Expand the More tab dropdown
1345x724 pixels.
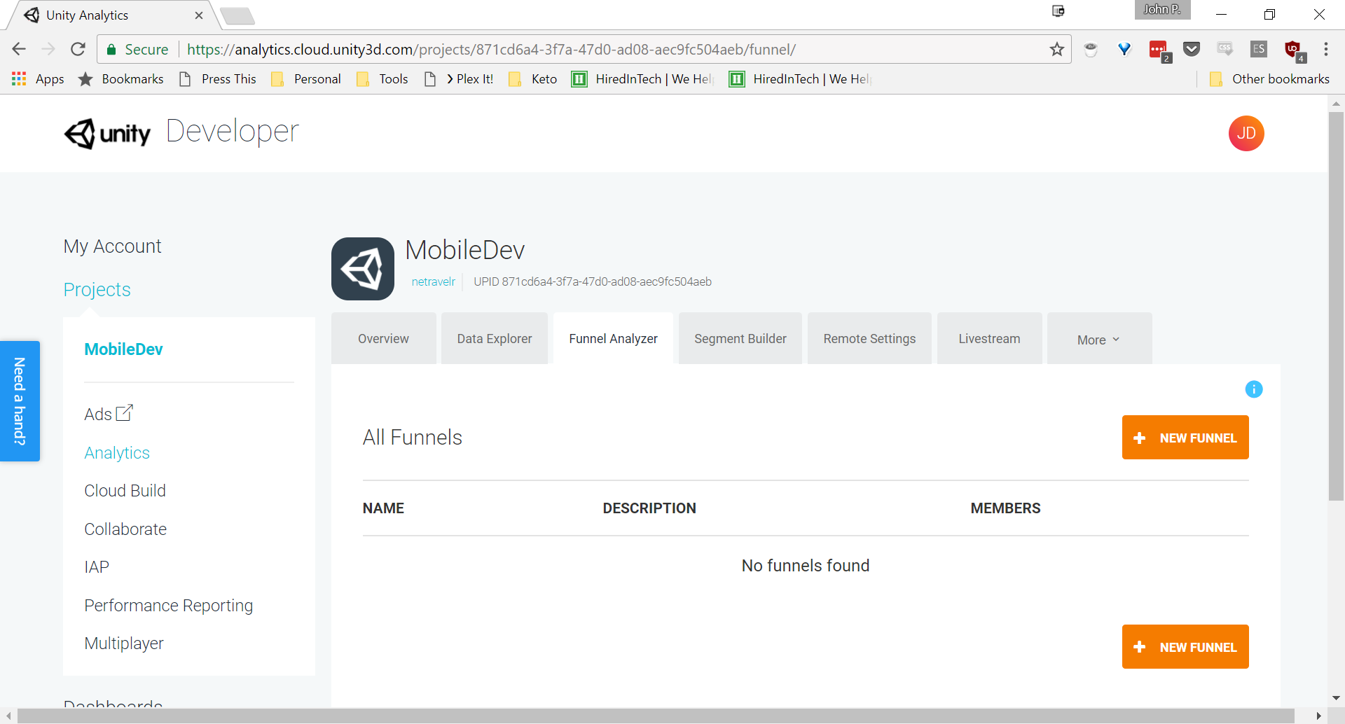1099,339
